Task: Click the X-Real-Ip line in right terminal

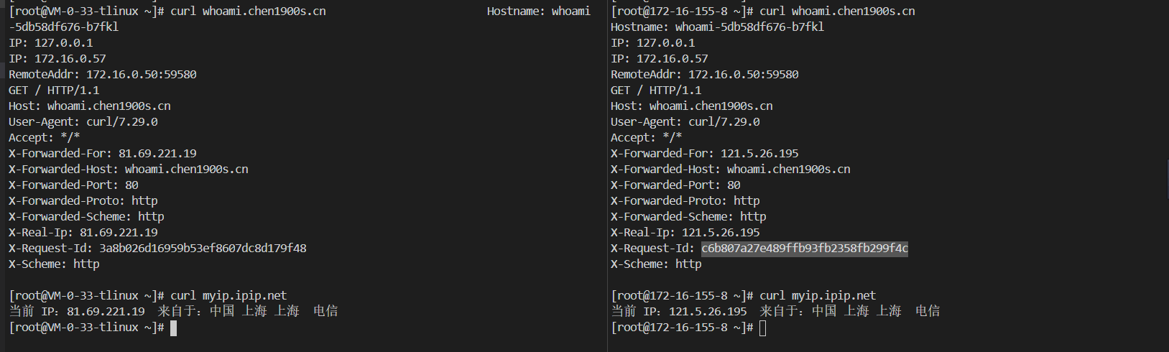Action: pyautogui.click(x=685, y=233)
